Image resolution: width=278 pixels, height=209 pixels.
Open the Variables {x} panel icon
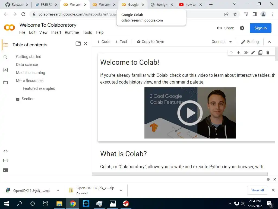pyautogui.click(x=5, y=70)
